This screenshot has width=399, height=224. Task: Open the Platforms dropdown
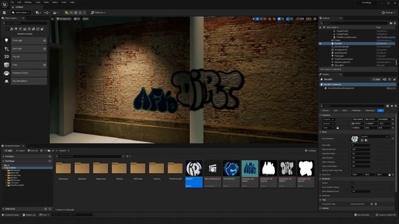[x=99, y=12]
